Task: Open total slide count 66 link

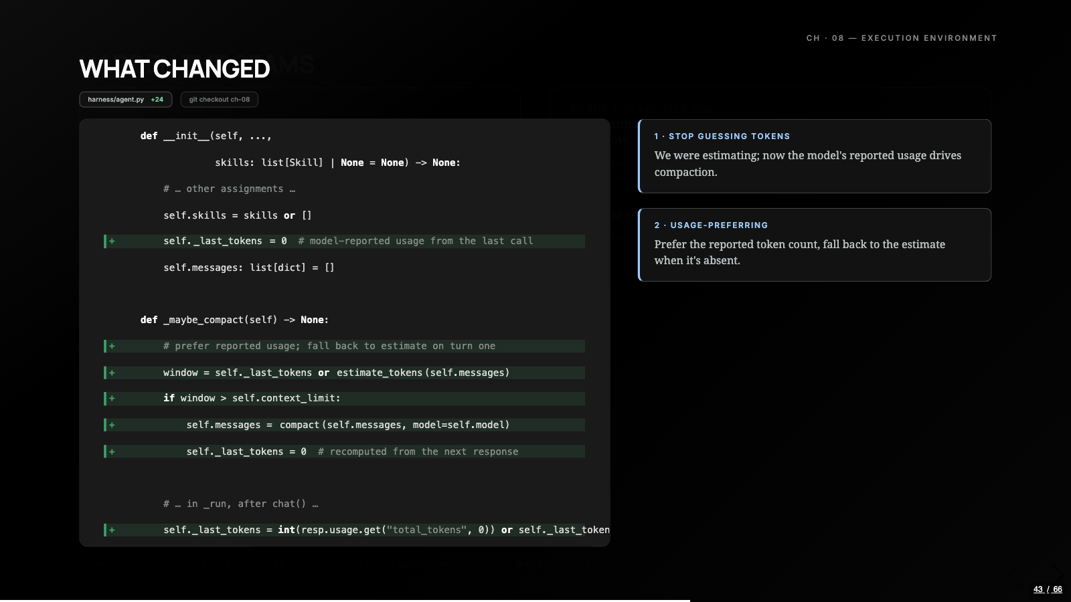Action: pyautogui.click(x=1058, y=589)
